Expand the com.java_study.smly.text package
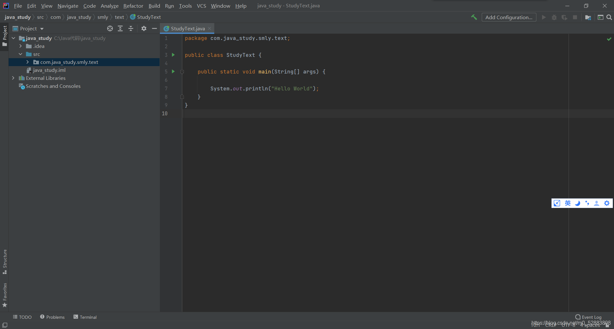Viewport: 614px width, 329px height. click(28, 62)
